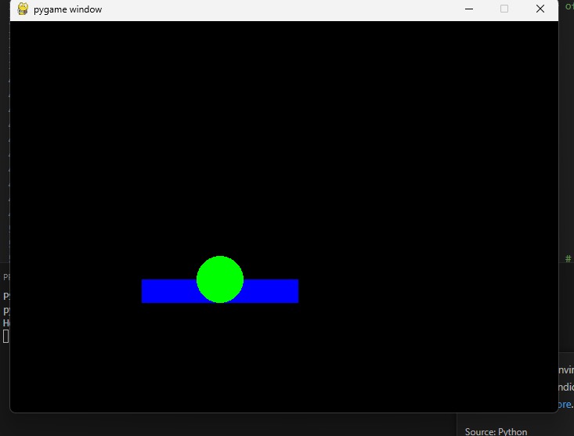Click the disabled maximize button of pygame window
Image resolution: width=574 pixels, height=436 pixels.
[x=504, y=9]
